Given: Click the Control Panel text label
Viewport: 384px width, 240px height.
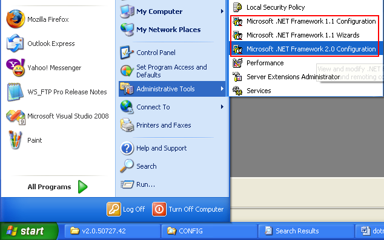Looking at the screenshot, I should pyautogui.click(x=156, y=53).
